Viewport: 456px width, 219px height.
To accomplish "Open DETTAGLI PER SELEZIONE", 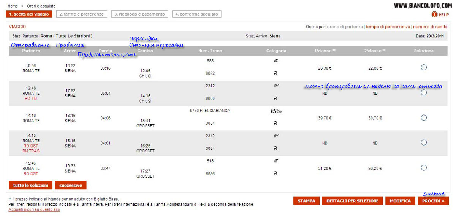I will [x=352, y=201].
